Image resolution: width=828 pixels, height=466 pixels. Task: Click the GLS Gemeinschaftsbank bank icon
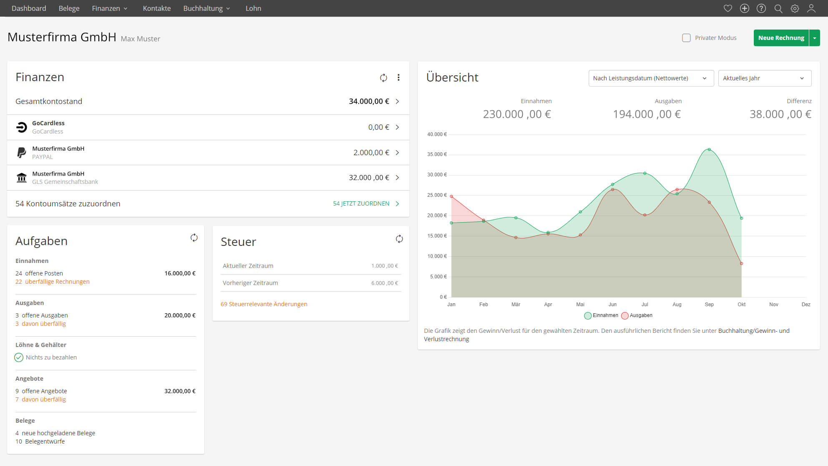coord(21,178)
